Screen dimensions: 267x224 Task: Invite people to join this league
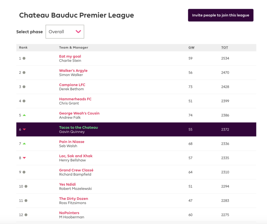tap(221, 15)
